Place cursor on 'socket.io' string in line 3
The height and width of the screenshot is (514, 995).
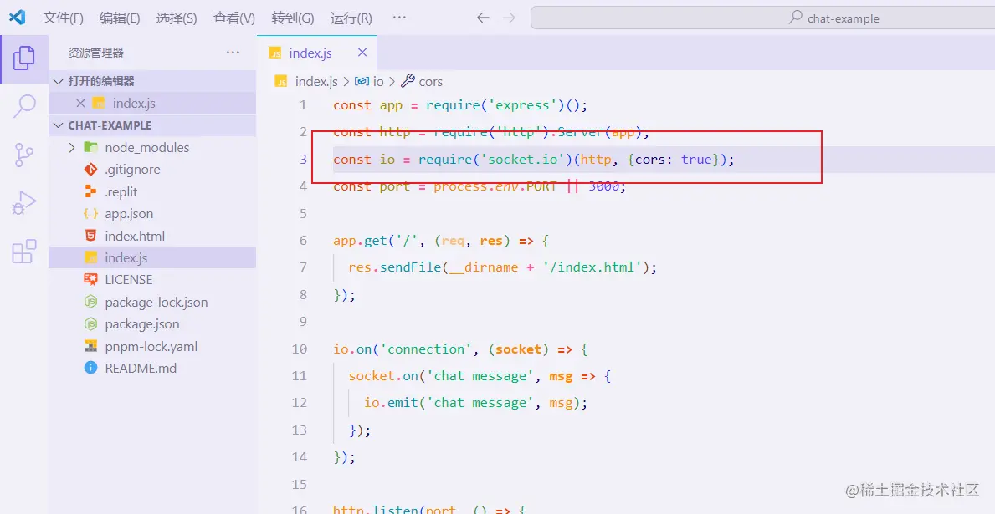(522, 159)
